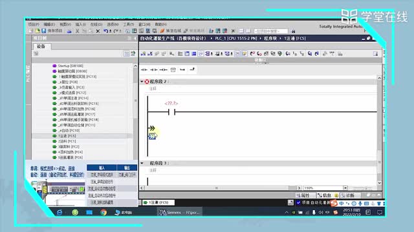Select the [FC12] block in tree
414x232 pixels.
tap(69, 93)
